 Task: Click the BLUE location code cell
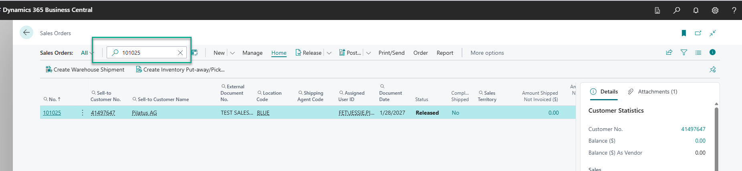pyautogui.click(x=263, y=113)
